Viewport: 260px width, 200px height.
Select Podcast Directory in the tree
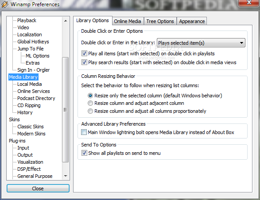36,98
